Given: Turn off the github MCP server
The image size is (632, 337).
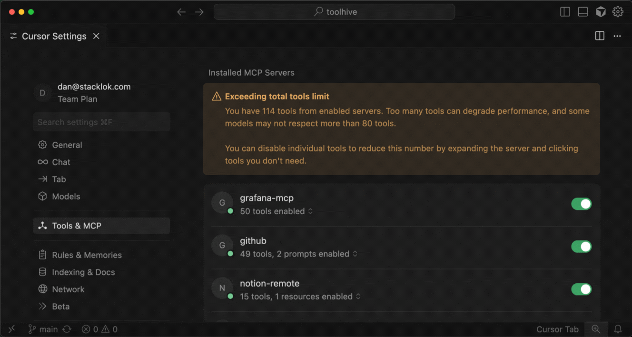Looking at the screenshot, I should pyautogui.click(x=581, y=246).
